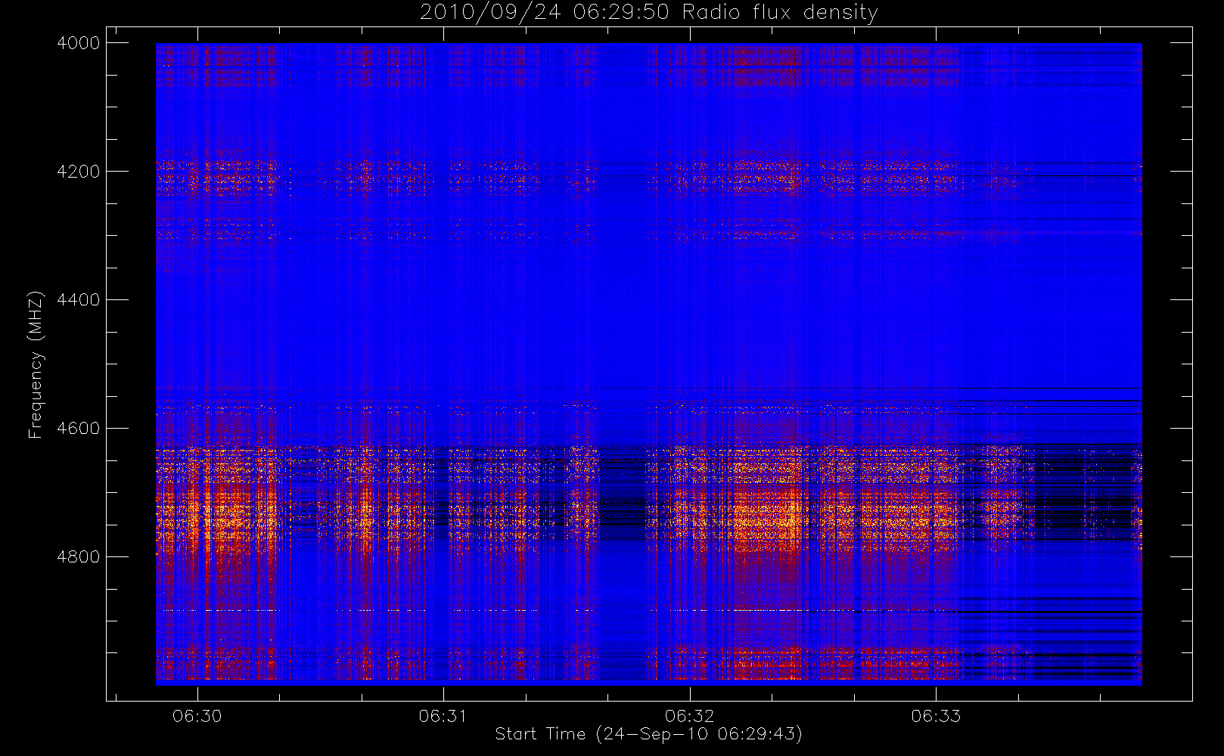Click the 4400 frequency tick label
1224x756 pixels.
[x=79, y=300]
